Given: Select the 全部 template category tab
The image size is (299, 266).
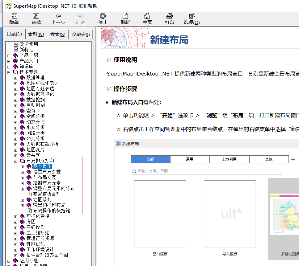Looking at the screenshot, I should [x=150, y=159].
